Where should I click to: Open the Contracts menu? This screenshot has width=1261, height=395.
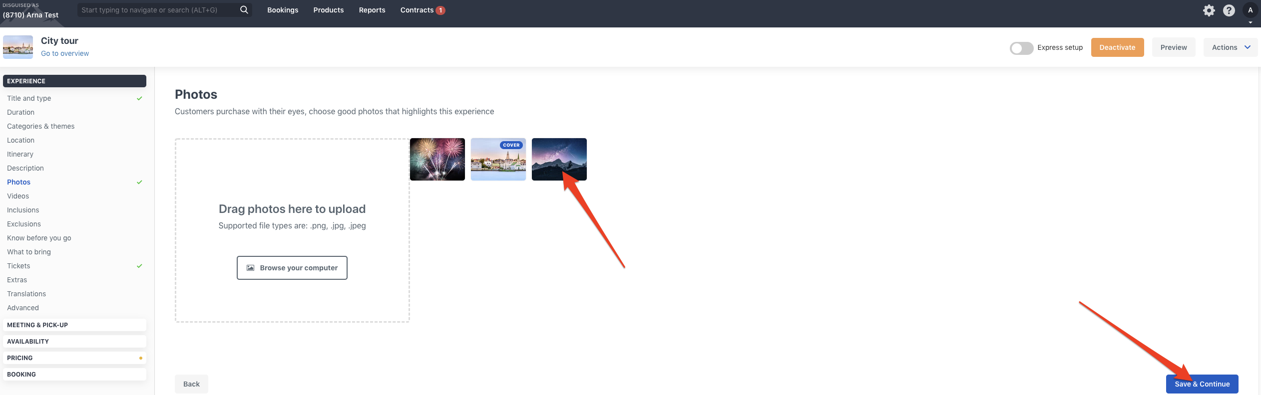(417, 10)
